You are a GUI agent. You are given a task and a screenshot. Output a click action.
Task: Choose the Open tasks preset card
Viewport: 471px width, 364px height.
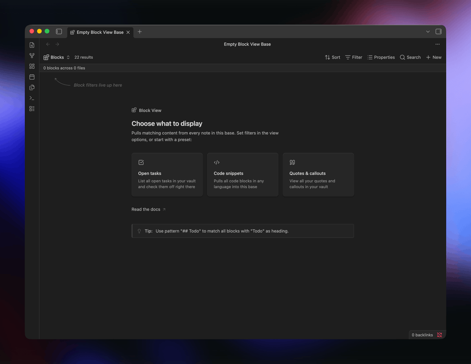pos(167,175)
